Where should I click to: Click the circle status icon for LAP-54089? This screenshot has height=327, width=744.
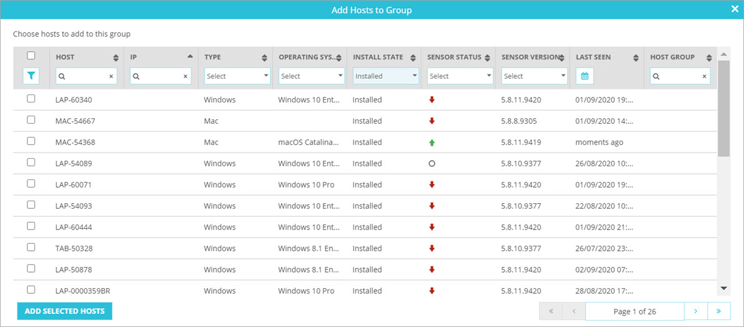(x=431, y=164)
